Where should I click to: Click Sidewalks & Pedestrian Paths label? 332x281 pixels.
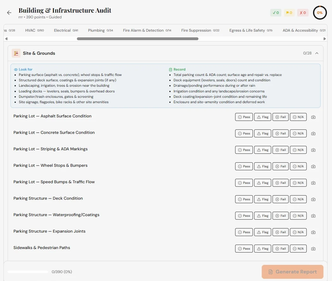[42, 248]
